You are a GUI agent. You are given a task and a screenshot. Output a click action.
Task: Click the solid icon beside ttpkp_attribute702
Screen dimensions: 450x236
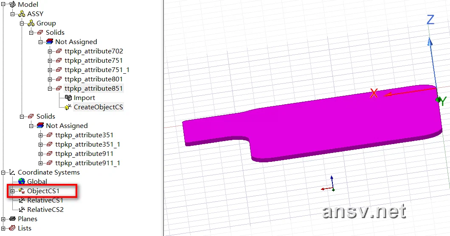(59, 51)
